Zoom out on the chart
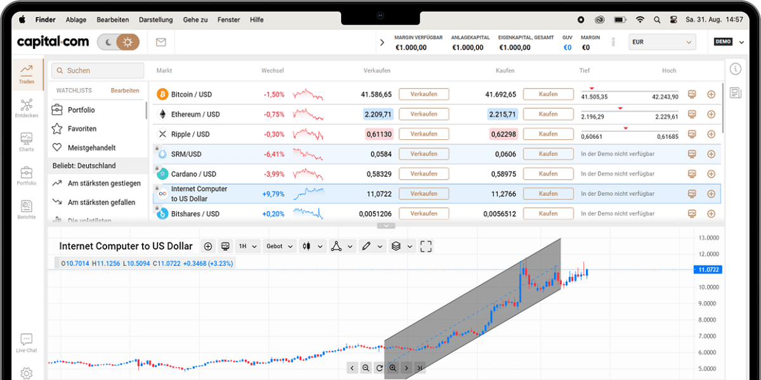Viewport: 761px width, 380px height. pyautogui.click(x=366, y=368)
